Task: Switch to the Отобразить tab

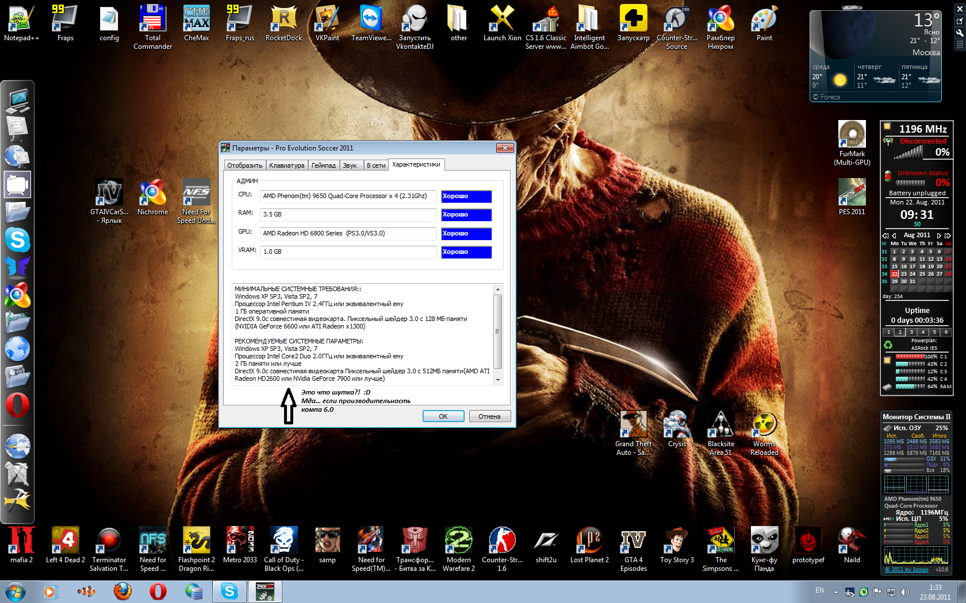Action: [244, 165]
